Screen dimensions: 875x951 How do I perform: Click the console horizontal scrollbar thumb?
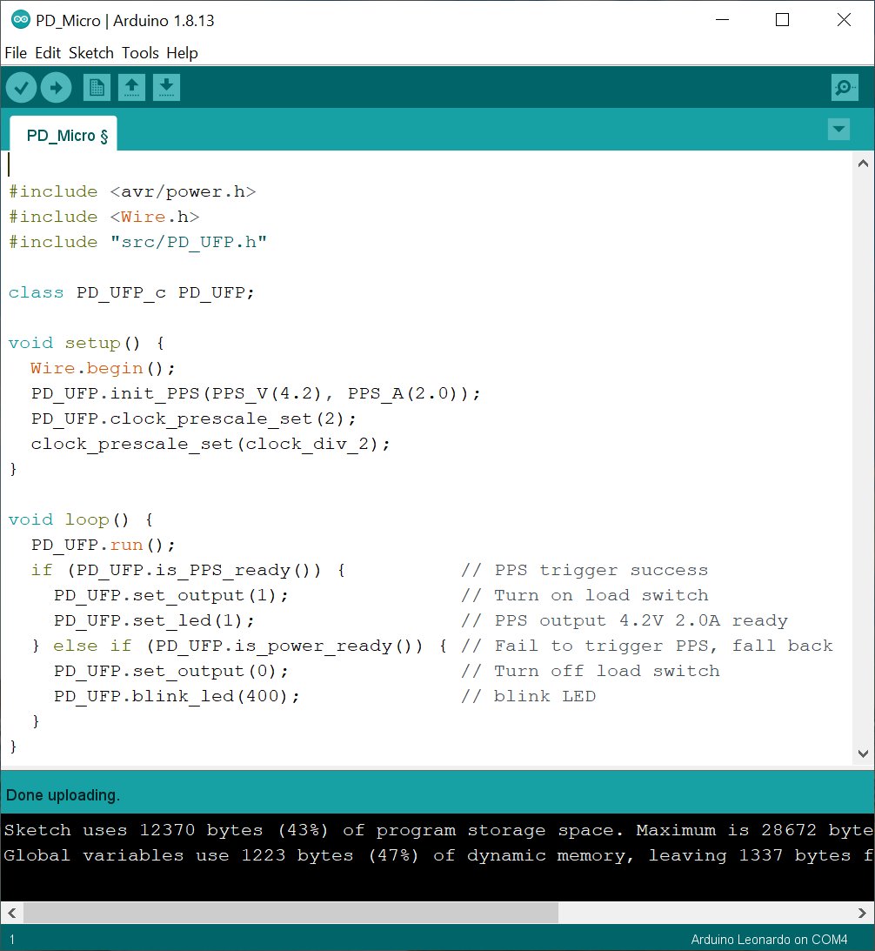(x=291, y=913)
